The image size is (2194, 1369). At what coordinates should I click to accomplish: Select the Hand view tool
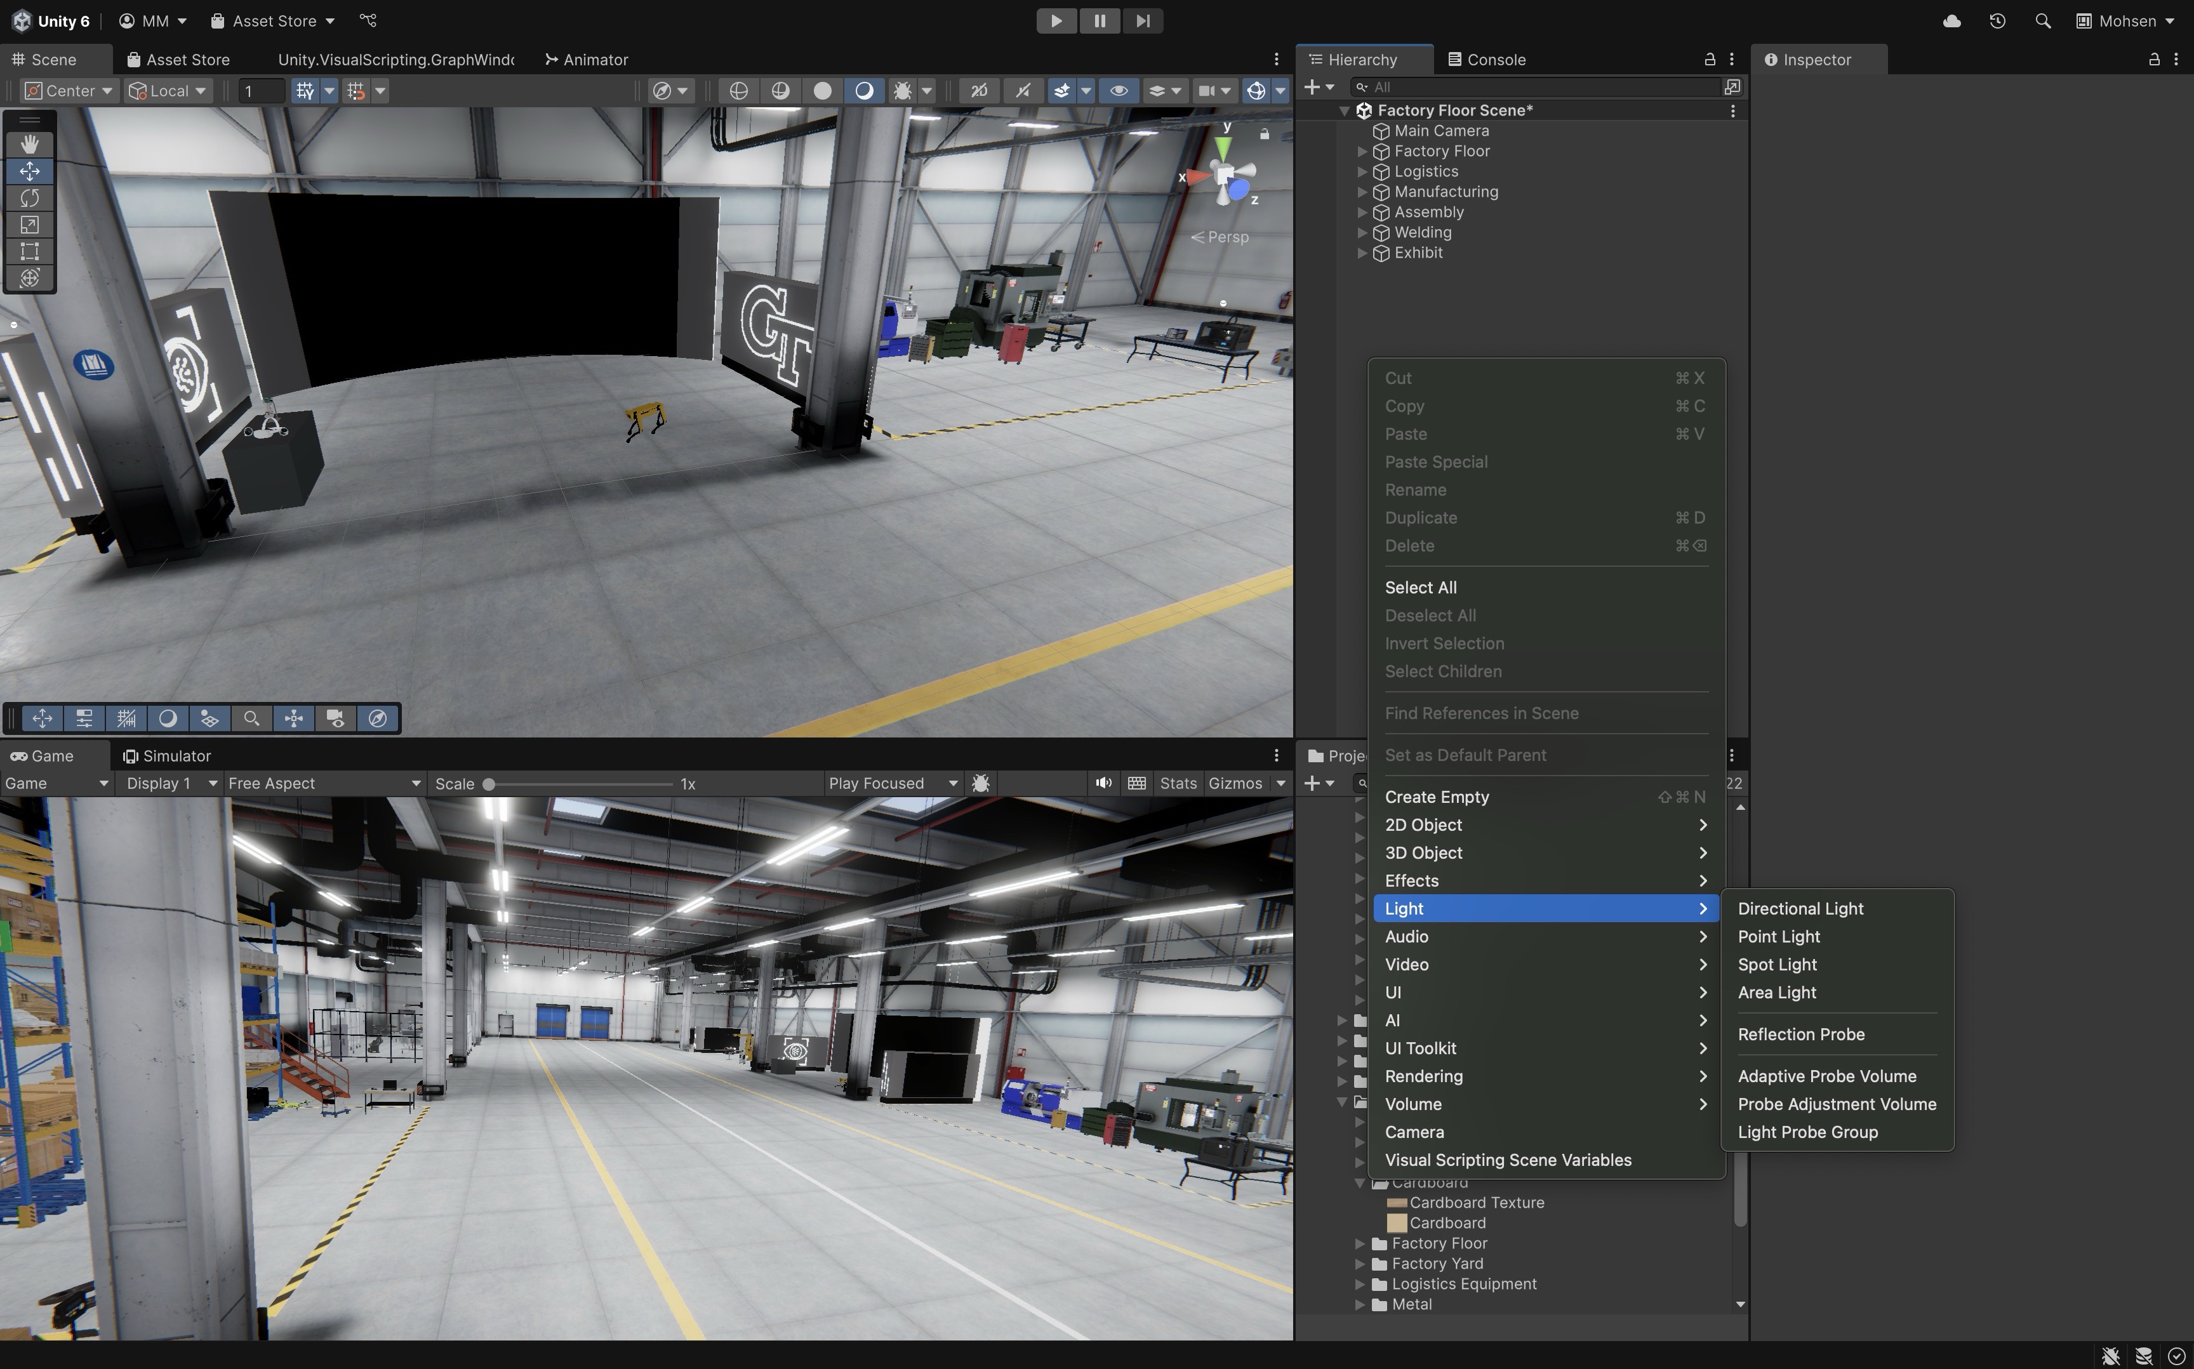pos(29,144)
